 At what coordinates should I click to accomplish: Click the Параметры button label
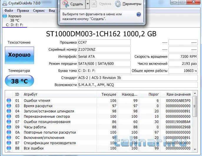tap(132, 4)
